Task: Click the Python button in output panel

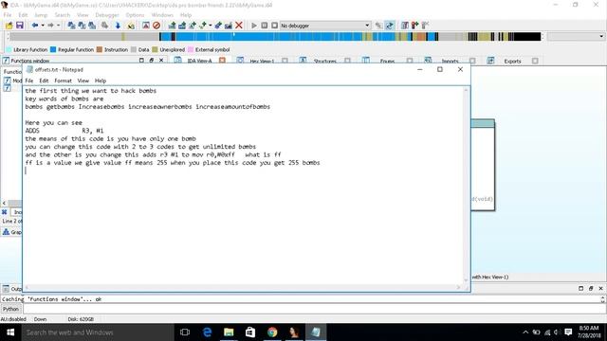Action: click(10, 309)
